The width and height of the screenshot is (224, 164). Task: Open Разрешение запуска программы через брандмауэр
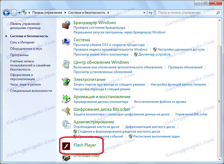(x=119, y=32)
